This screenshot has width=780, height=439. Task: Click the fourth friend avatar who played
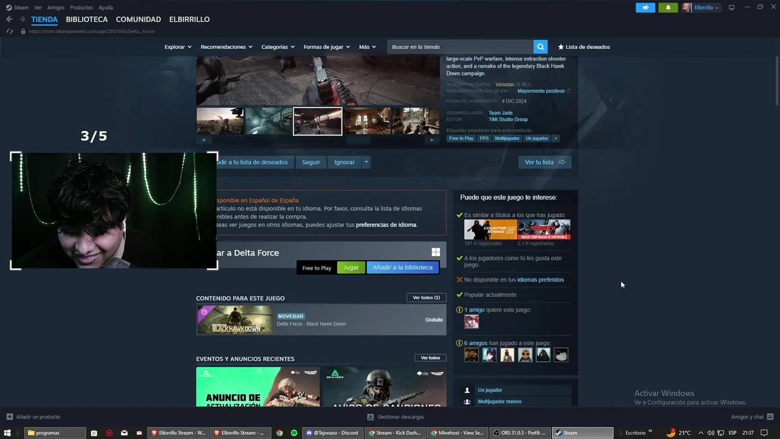tap(525, 355)
